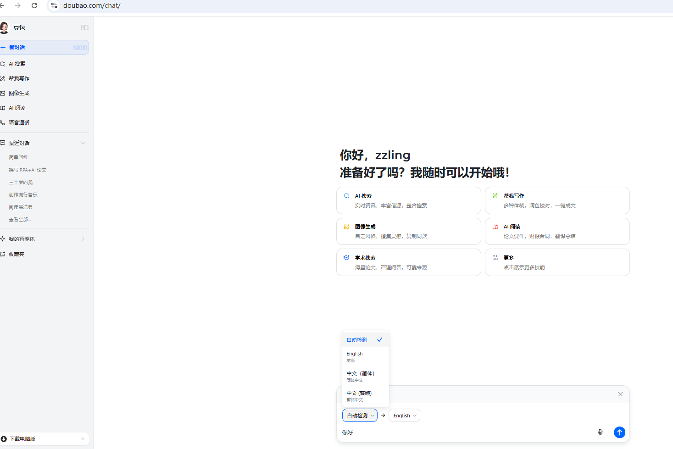Select 自动检测 in language list
The width and height of the screenshot is (673, 449).
click(x=365, y=340)
